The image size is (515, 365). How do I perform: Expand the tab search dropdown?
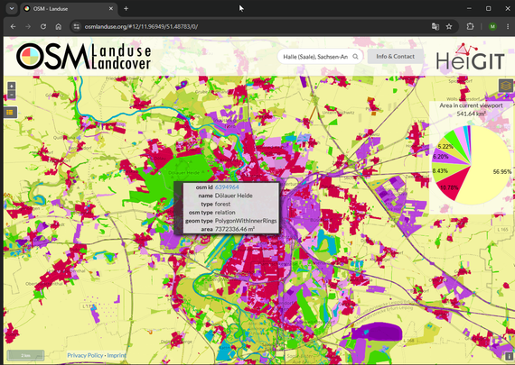click(12, 8)
